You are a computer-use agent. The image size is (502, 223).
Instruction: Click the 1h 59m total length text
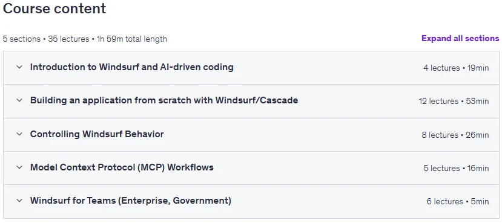[x=131, y=39]
